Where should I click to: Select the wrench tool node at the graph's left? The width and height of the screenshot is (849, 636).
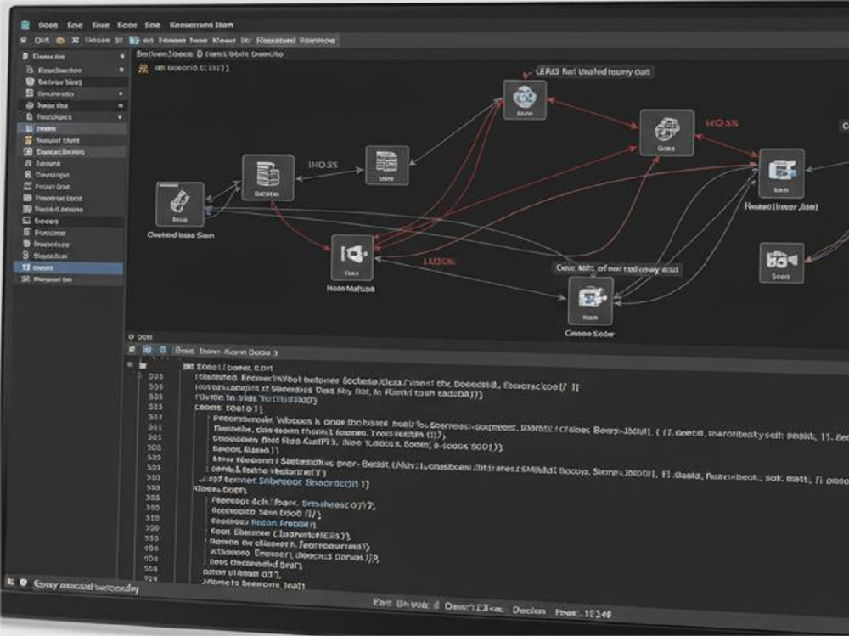180,205
